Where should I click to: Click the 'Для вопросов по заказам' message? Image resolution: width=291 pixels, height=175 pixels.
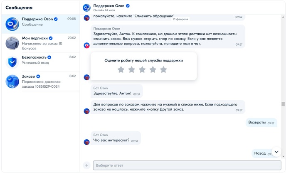click(168, 107)
